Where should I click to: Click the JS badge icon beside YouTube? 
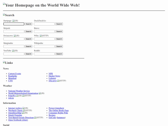[x=15, y=51]
